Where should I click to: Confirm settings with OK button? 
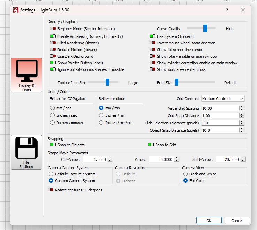[209, 221]
